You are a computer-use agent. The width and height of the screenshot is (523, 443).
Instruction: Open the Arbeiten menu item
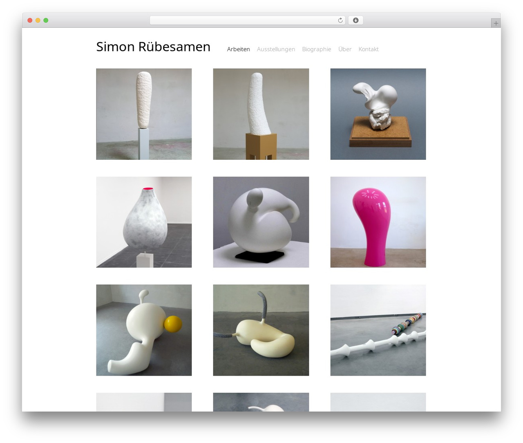coord(239,49)
